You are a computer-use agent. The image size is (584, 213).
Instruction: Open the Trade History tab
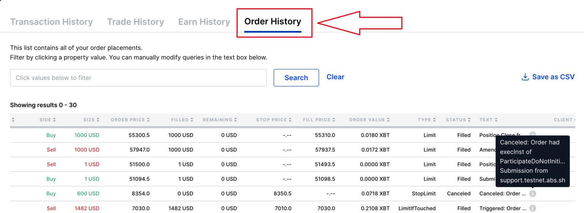pos(135,22)
